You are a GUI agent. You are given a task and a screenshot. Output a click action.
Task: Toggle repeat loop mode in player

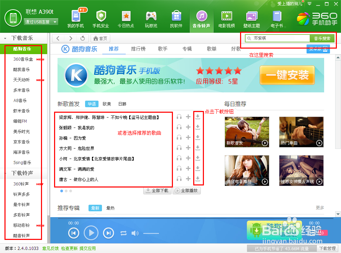123,233
